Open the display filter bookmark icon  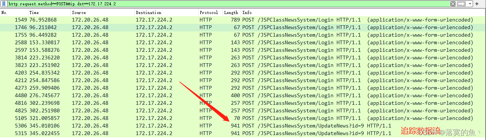pos(4,4)
